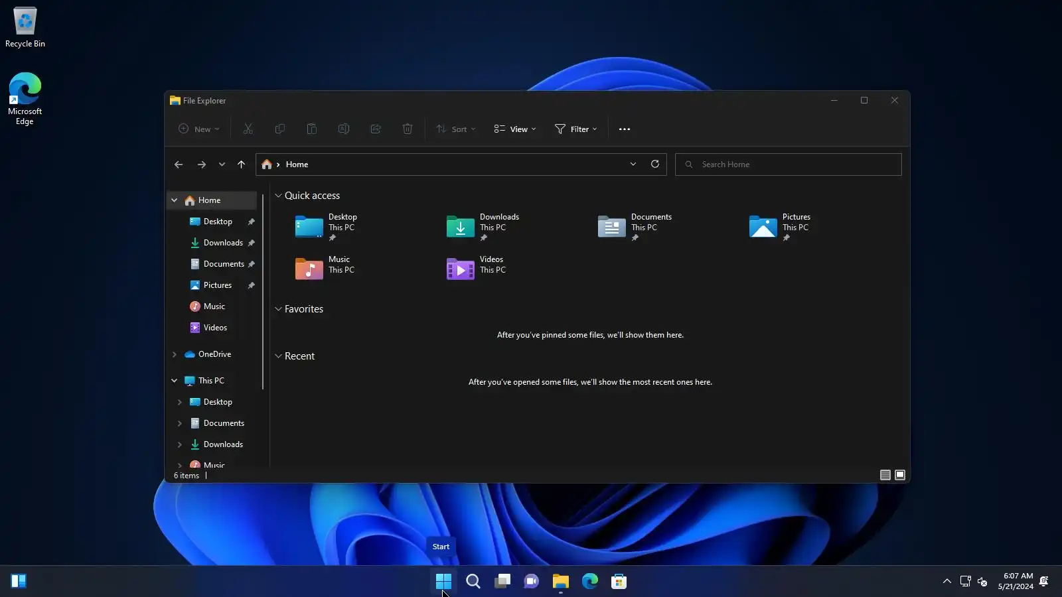
Task: Open address bar history dropdown
Action: point(633,165)
